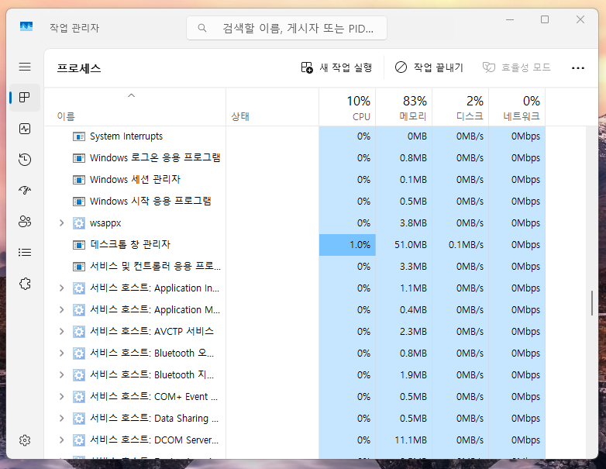Viewport: 606px width, 469px height.
Task: Click the 3.8MB memory value
Action: tap(413, 223)
